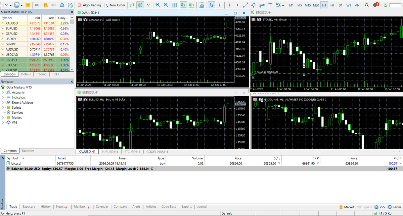Viewport: 403px width, 216px height.
Task: Select the equidistant channel tool
Action: [x=254, y=5]
